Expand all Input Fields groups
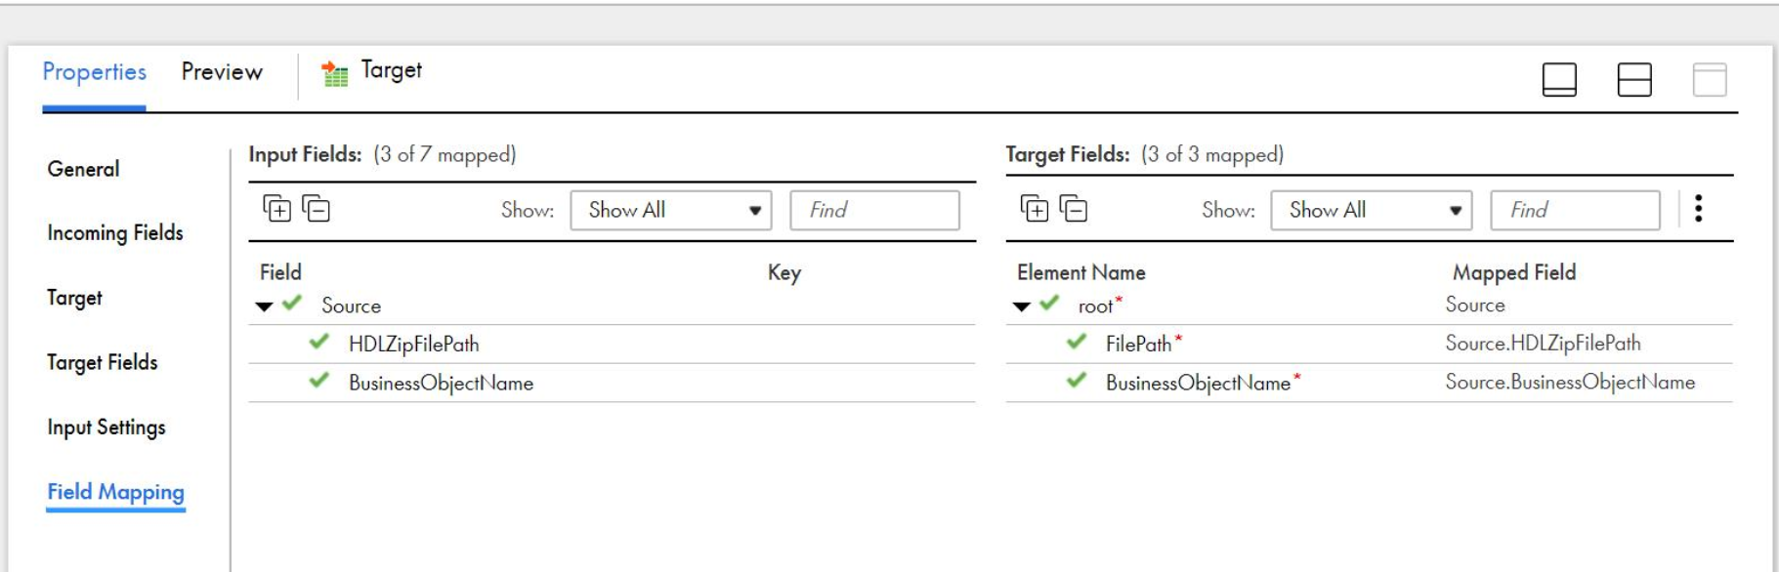Image resolution: width=1779 pixels, height=572 pixels. click(x=276, y=208)
